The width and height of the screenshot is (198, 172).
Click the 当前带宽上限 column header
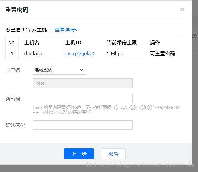[x=122, y=43]
